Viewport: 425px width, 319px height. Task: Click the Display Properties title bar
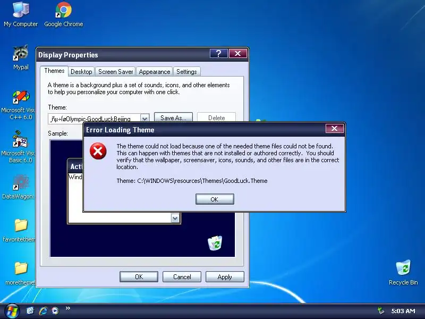click(x=122, y=55)
